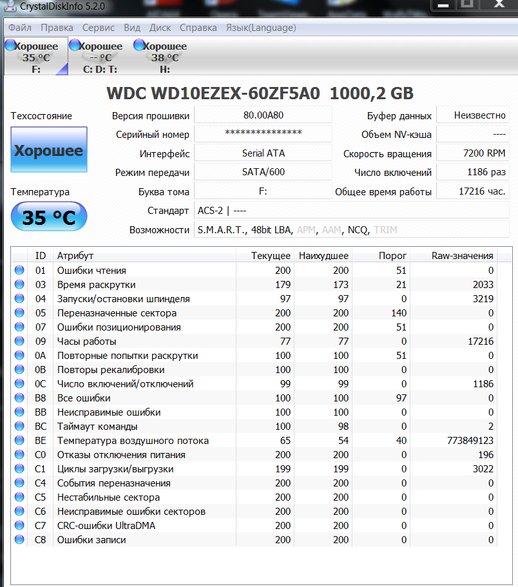Viewport: 518px width, 587px height.
Task: Select the C: D: T: disk tab
Action: 100,57
